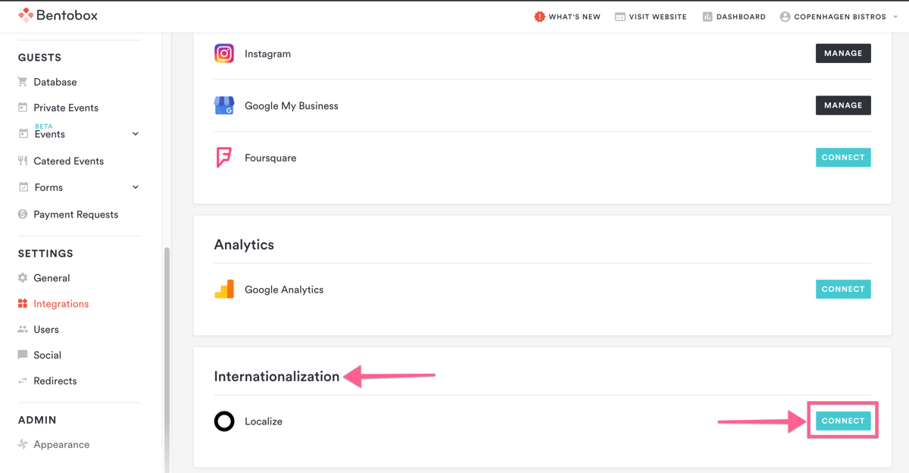Connect the Foursquare integration
909x473 pixels.
(x=843, y=158)
